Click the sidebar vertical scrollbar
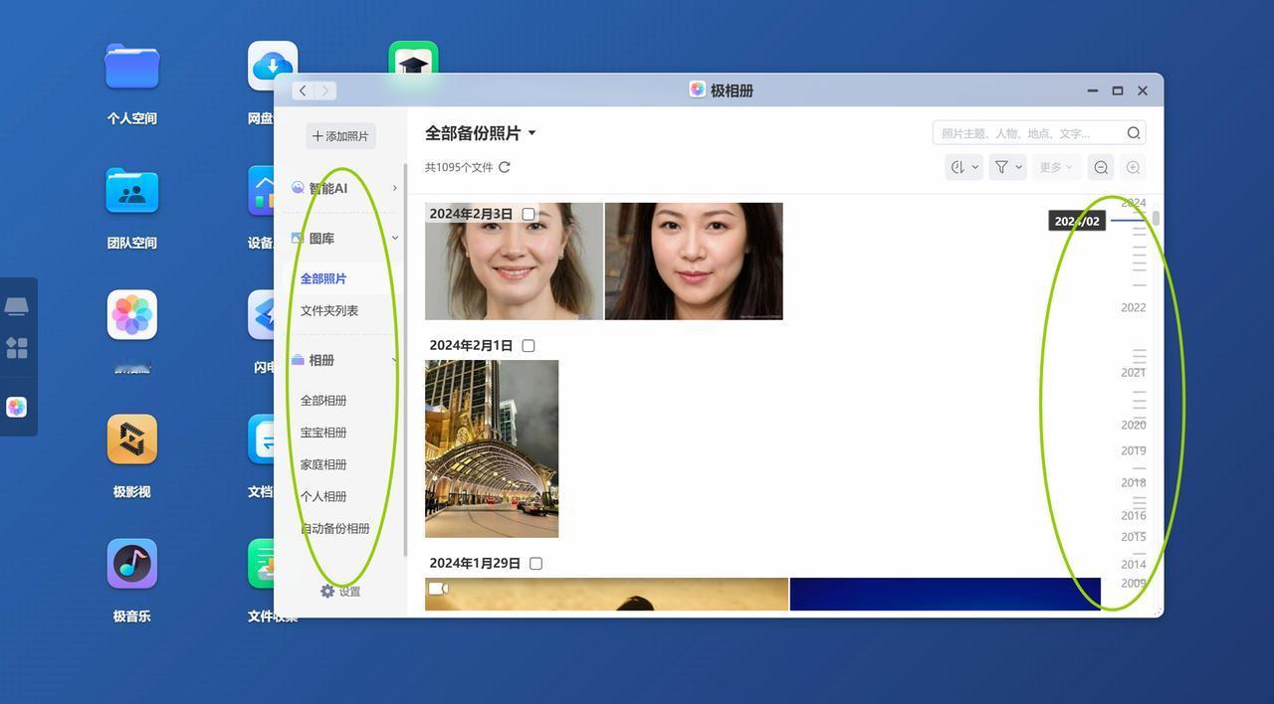 pyautogui.click(x=405, y=360)
